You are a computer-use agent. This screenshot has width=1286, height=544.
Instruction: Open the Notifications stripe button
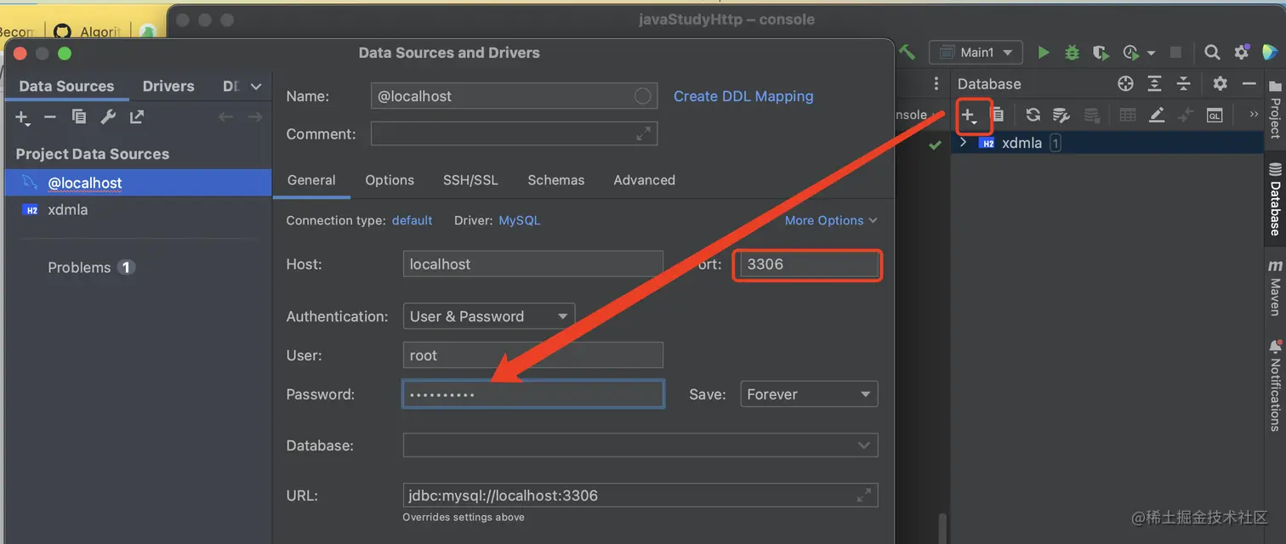1275,385
